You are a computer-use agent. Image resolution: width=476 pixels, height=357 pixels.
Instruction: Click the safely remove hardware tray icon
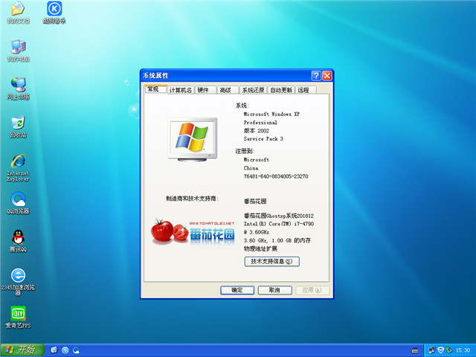pyautogui.click(x=448, y=350)
